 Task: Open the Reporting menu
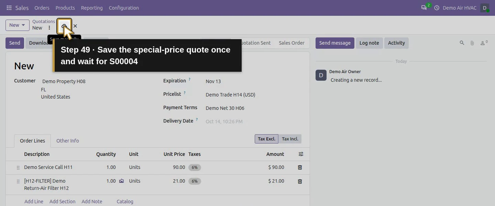(92, 8)
